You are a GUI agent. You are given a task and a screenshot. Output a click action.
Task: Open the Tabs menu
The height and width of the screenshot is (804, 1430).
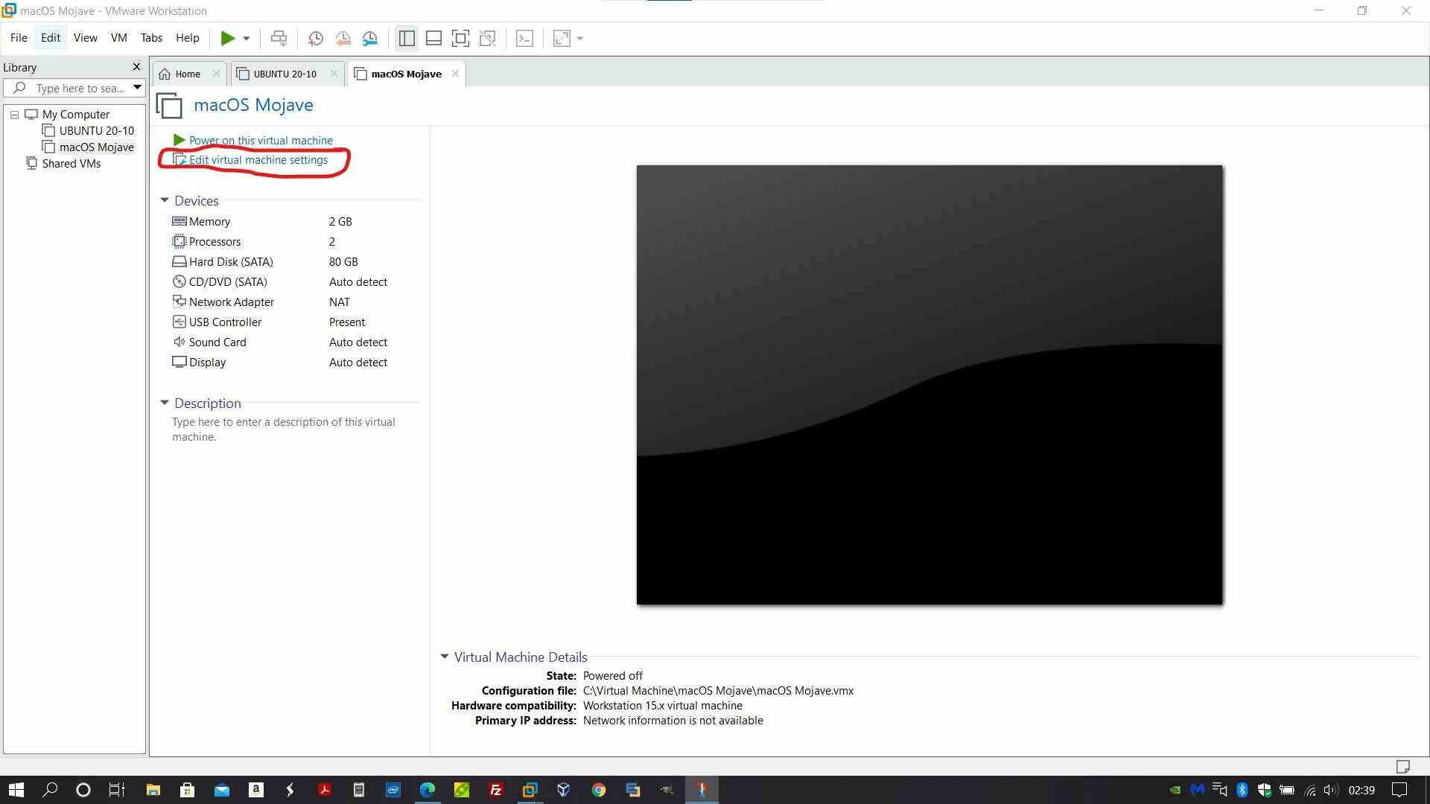(x=151, y=38)
